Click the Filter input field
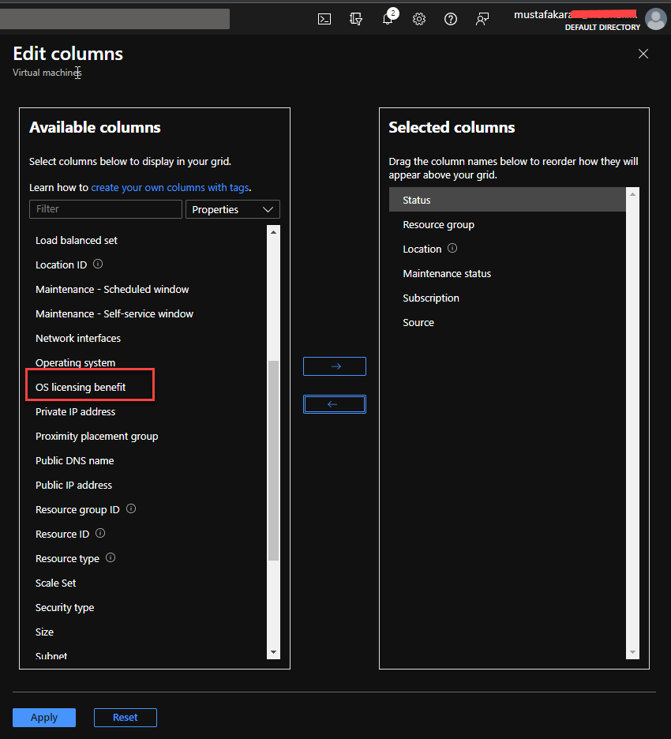 tap(105, 209)
